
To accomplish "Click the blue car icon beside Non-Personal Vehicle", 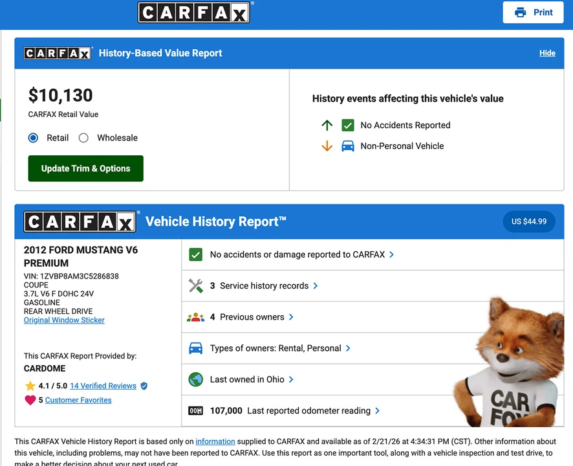I will click(348, 146).
